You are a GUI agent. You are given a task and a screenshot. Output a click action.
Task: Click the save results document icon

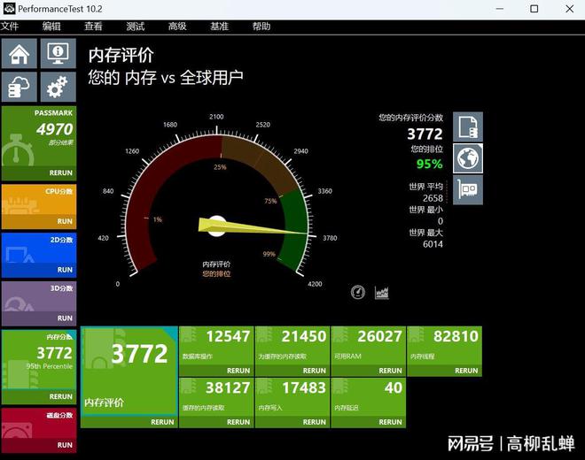coord(468,126)
